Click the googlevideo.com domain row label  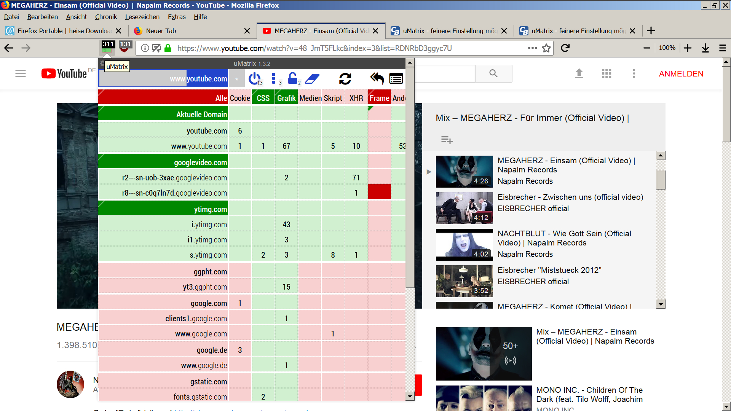201,162
